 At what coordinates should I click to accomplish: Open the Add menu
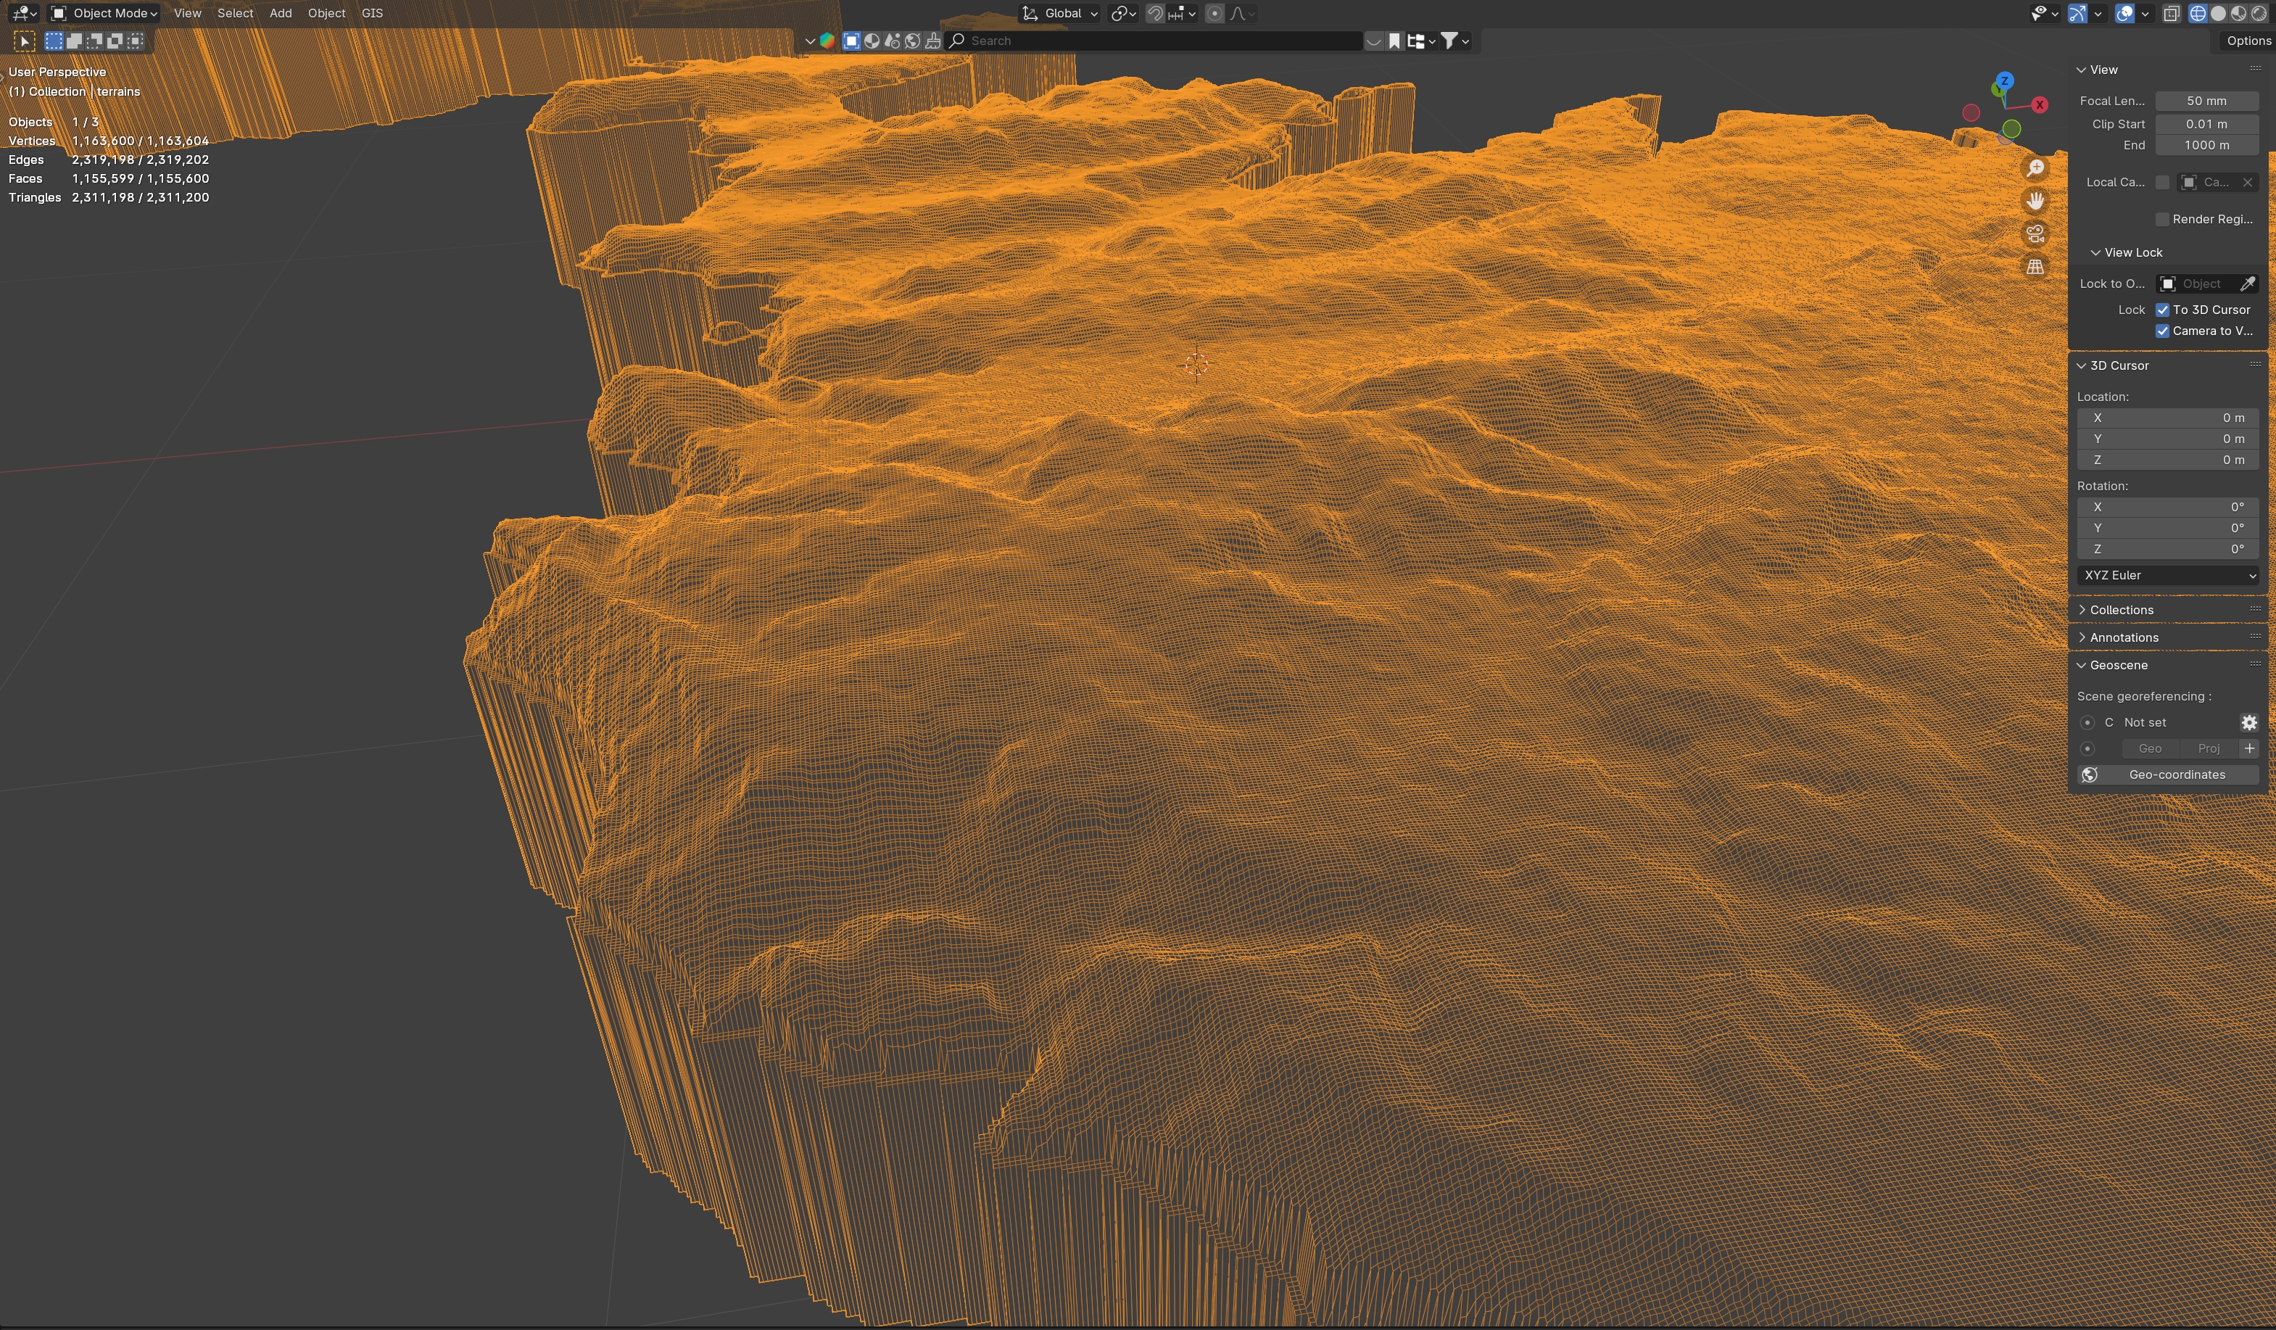tap(280, 14)
